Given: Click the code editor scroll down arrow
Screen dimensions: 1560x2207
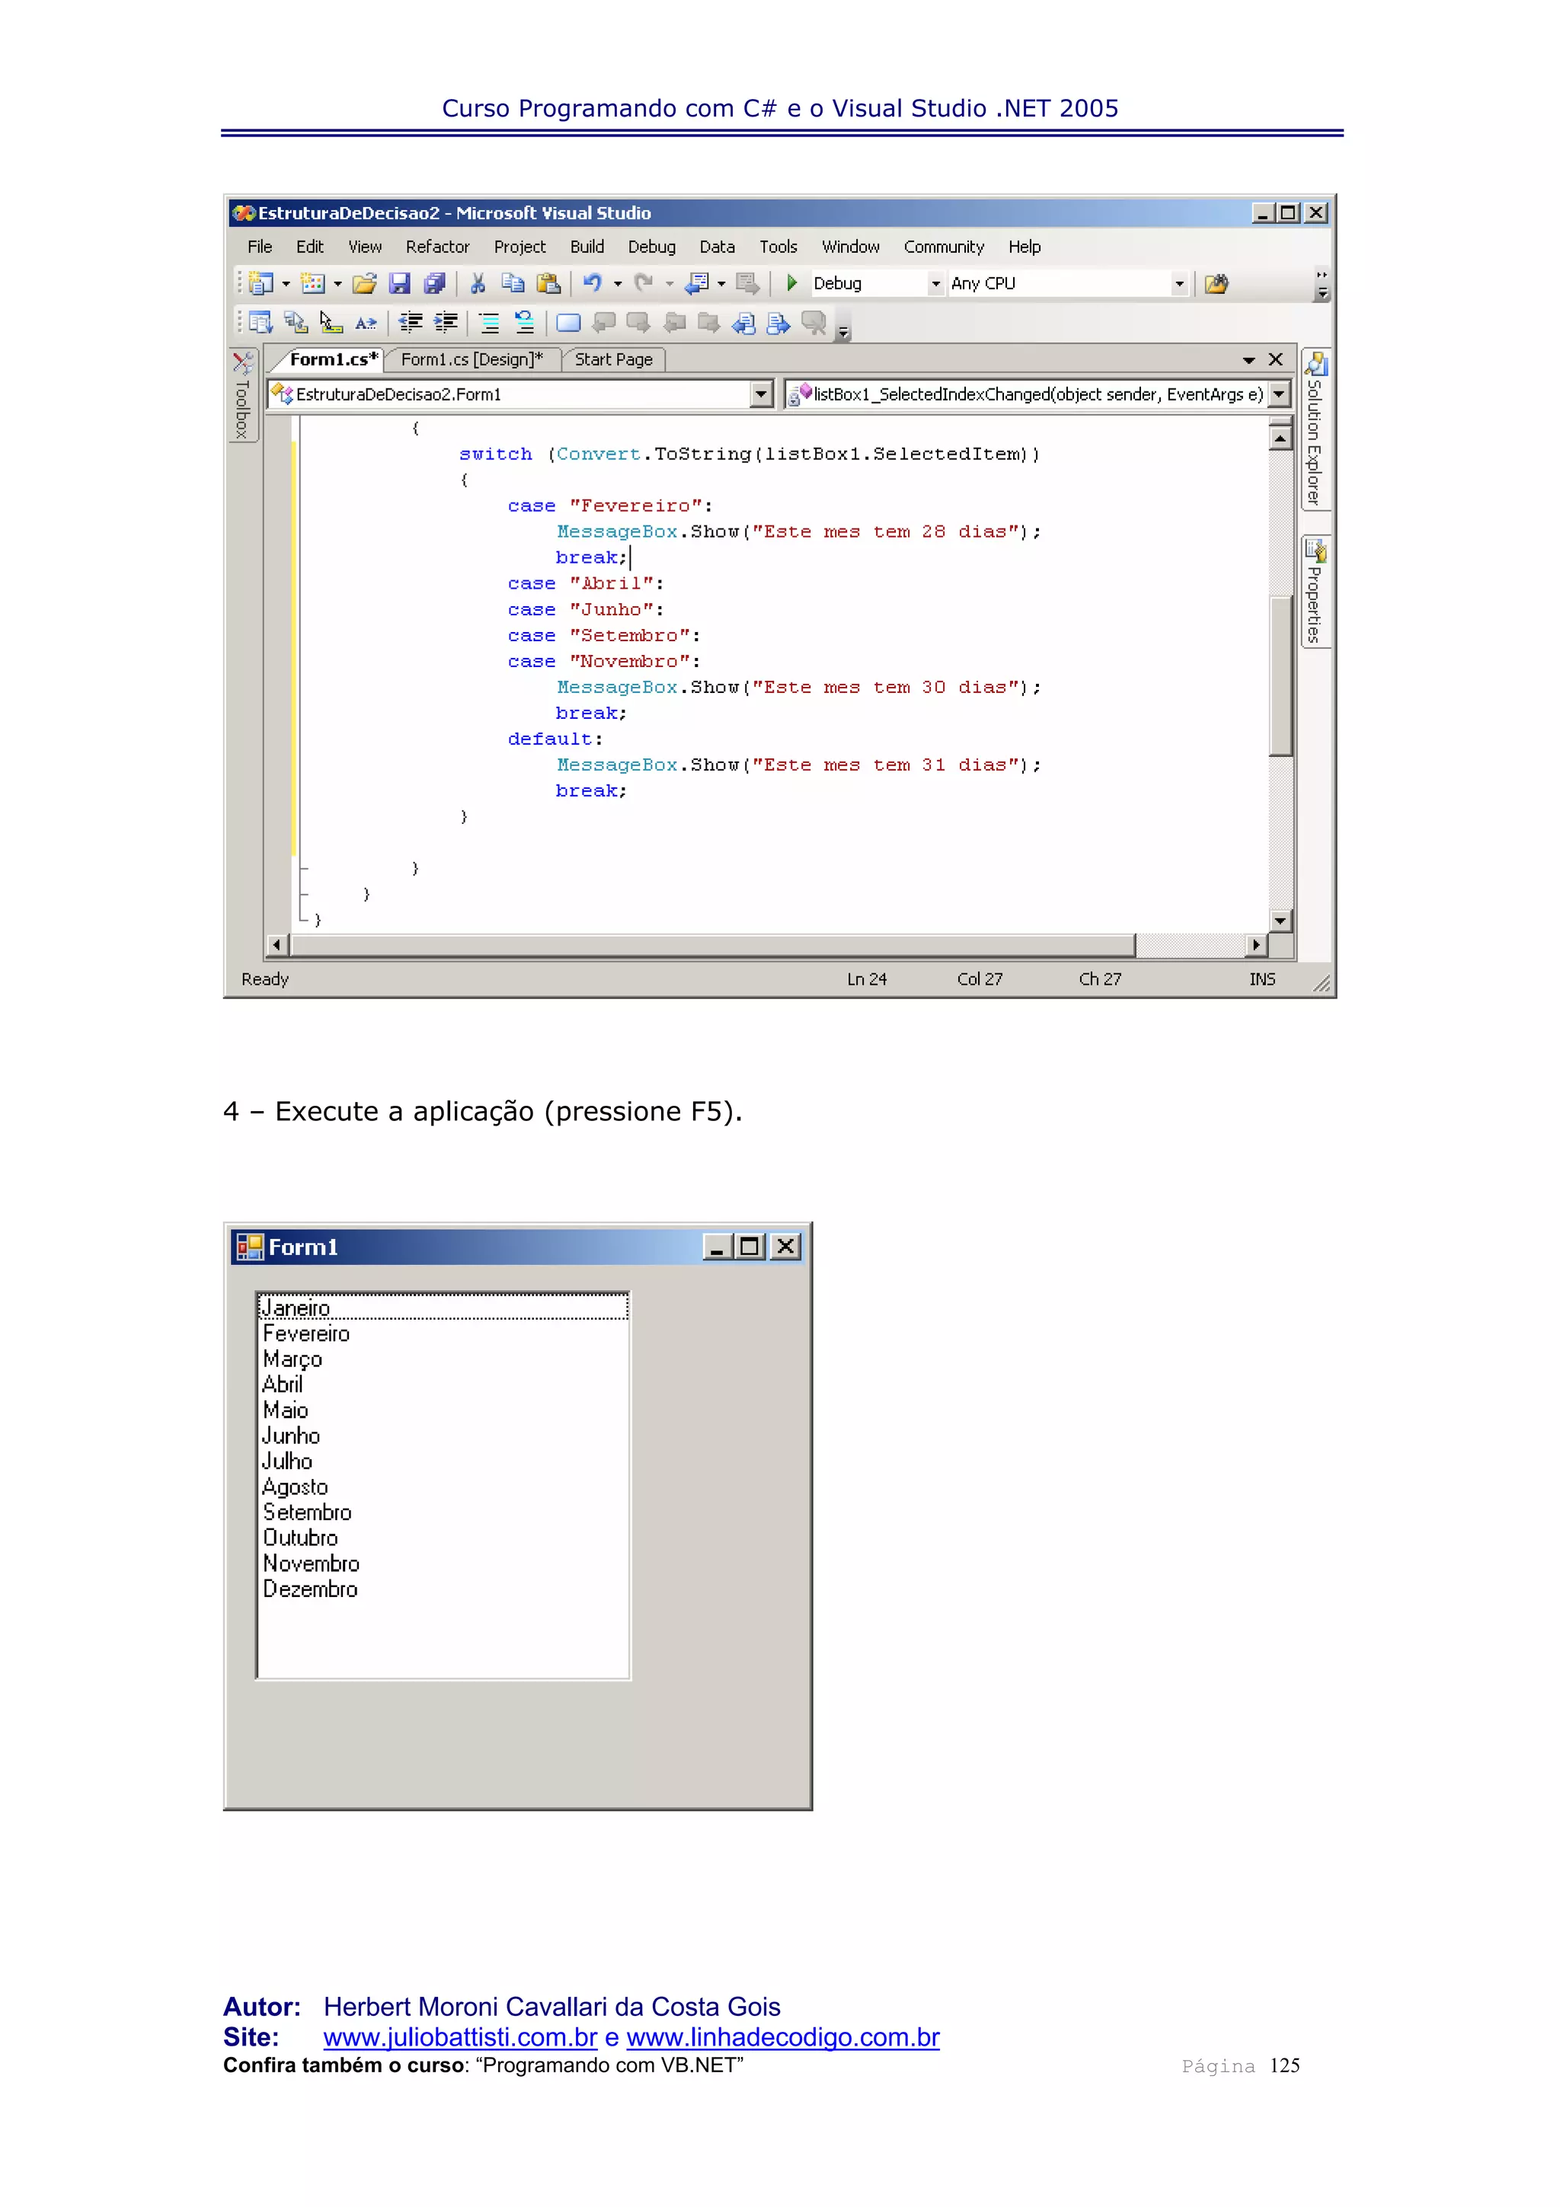Looking at the screenshot, I should coord(1280,921).
